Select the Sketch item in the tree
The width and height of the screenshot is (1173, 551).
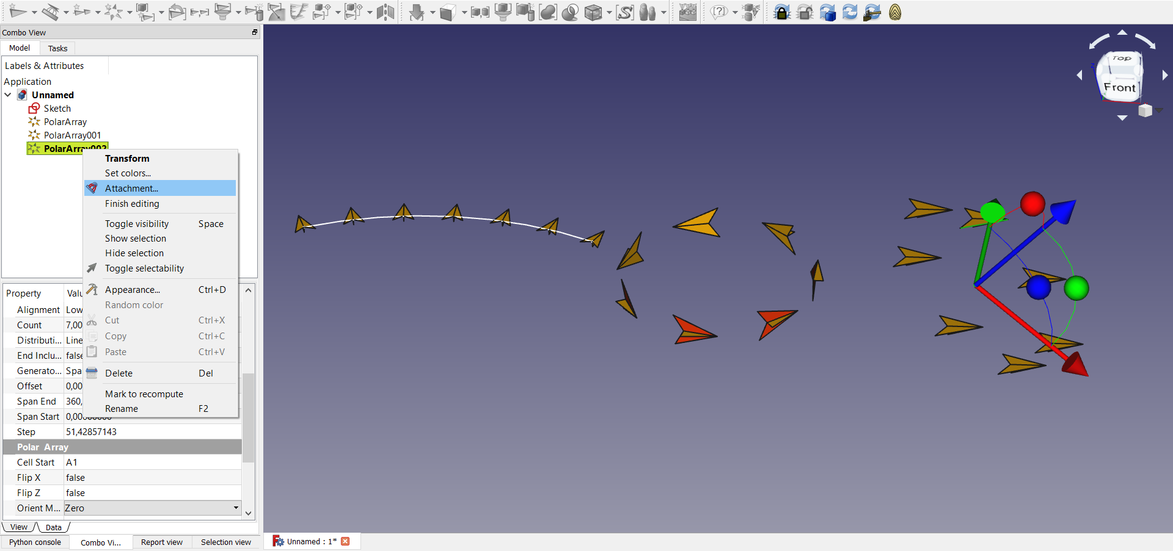(x=57, y=109)
